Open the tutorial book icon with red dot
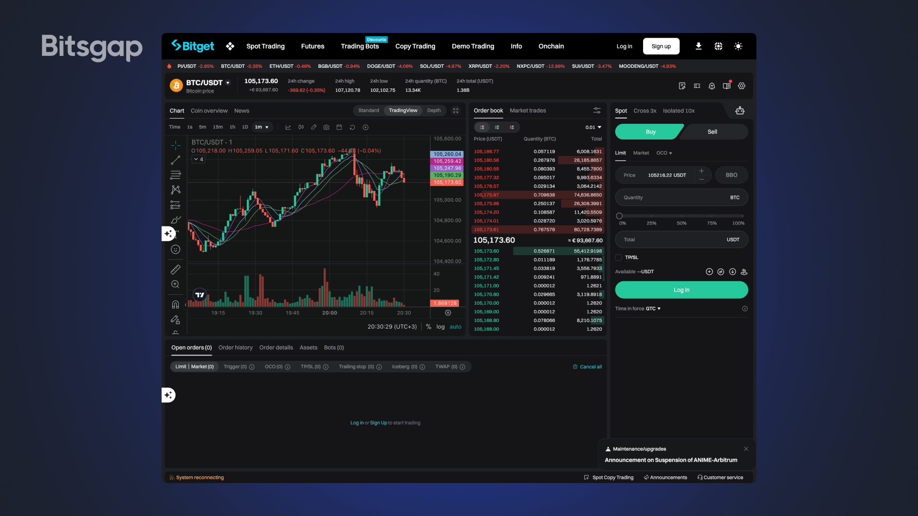This screenshot has height=516, width=918. (727, 86)
